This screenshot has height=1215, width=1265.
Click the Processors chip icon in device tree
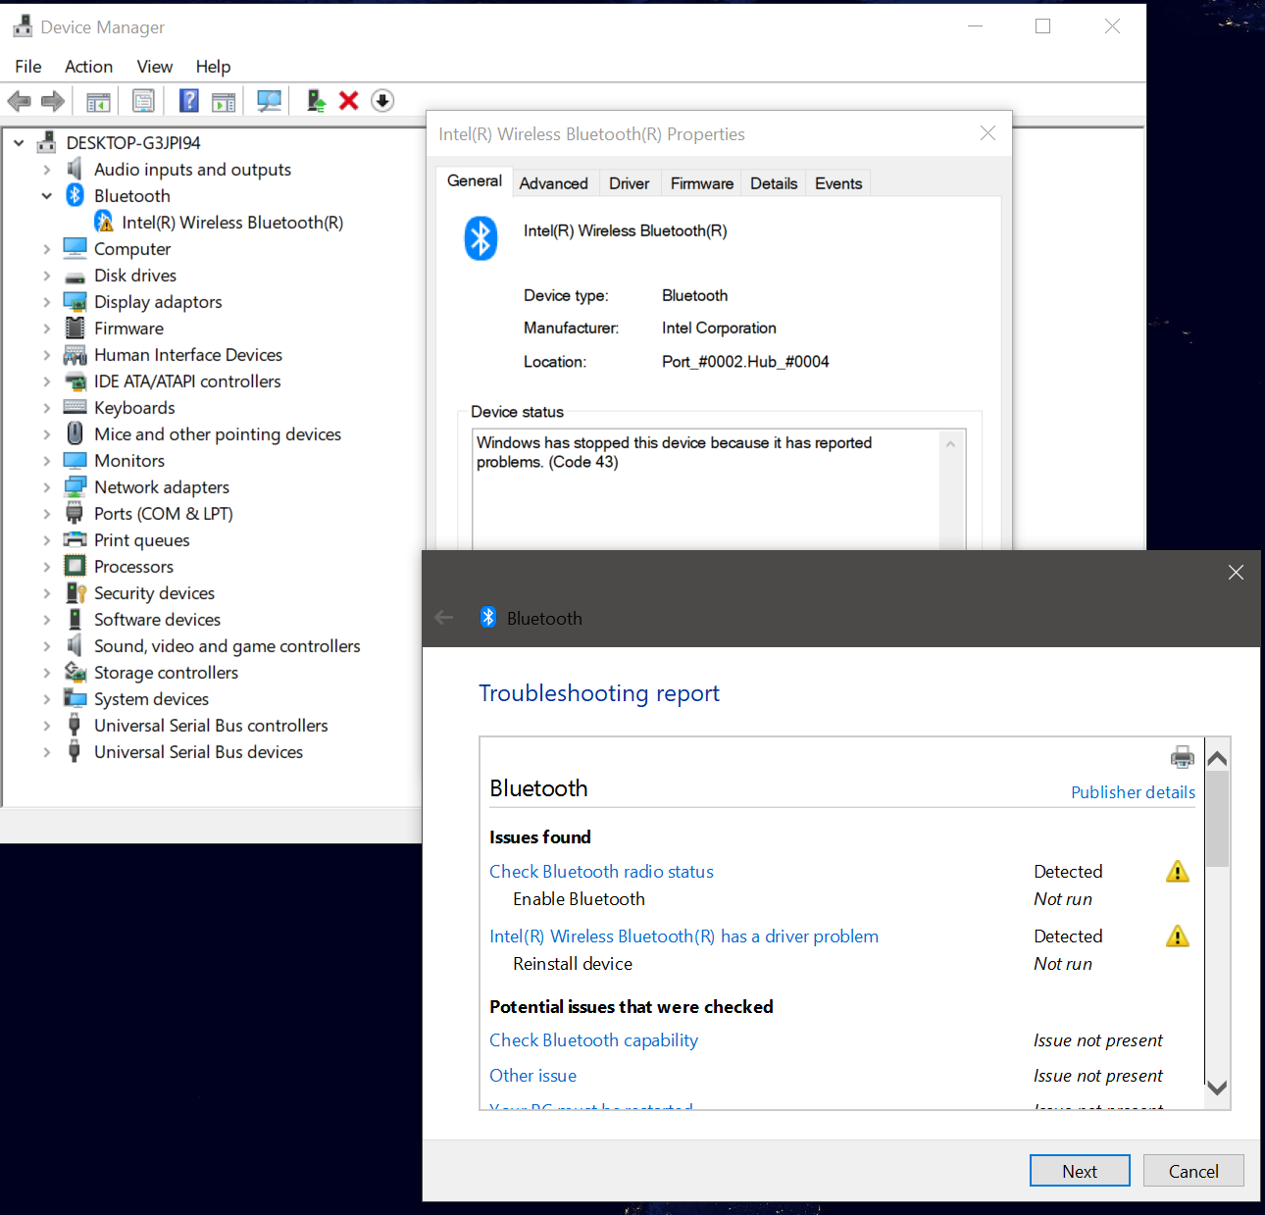tap(75, 566)
